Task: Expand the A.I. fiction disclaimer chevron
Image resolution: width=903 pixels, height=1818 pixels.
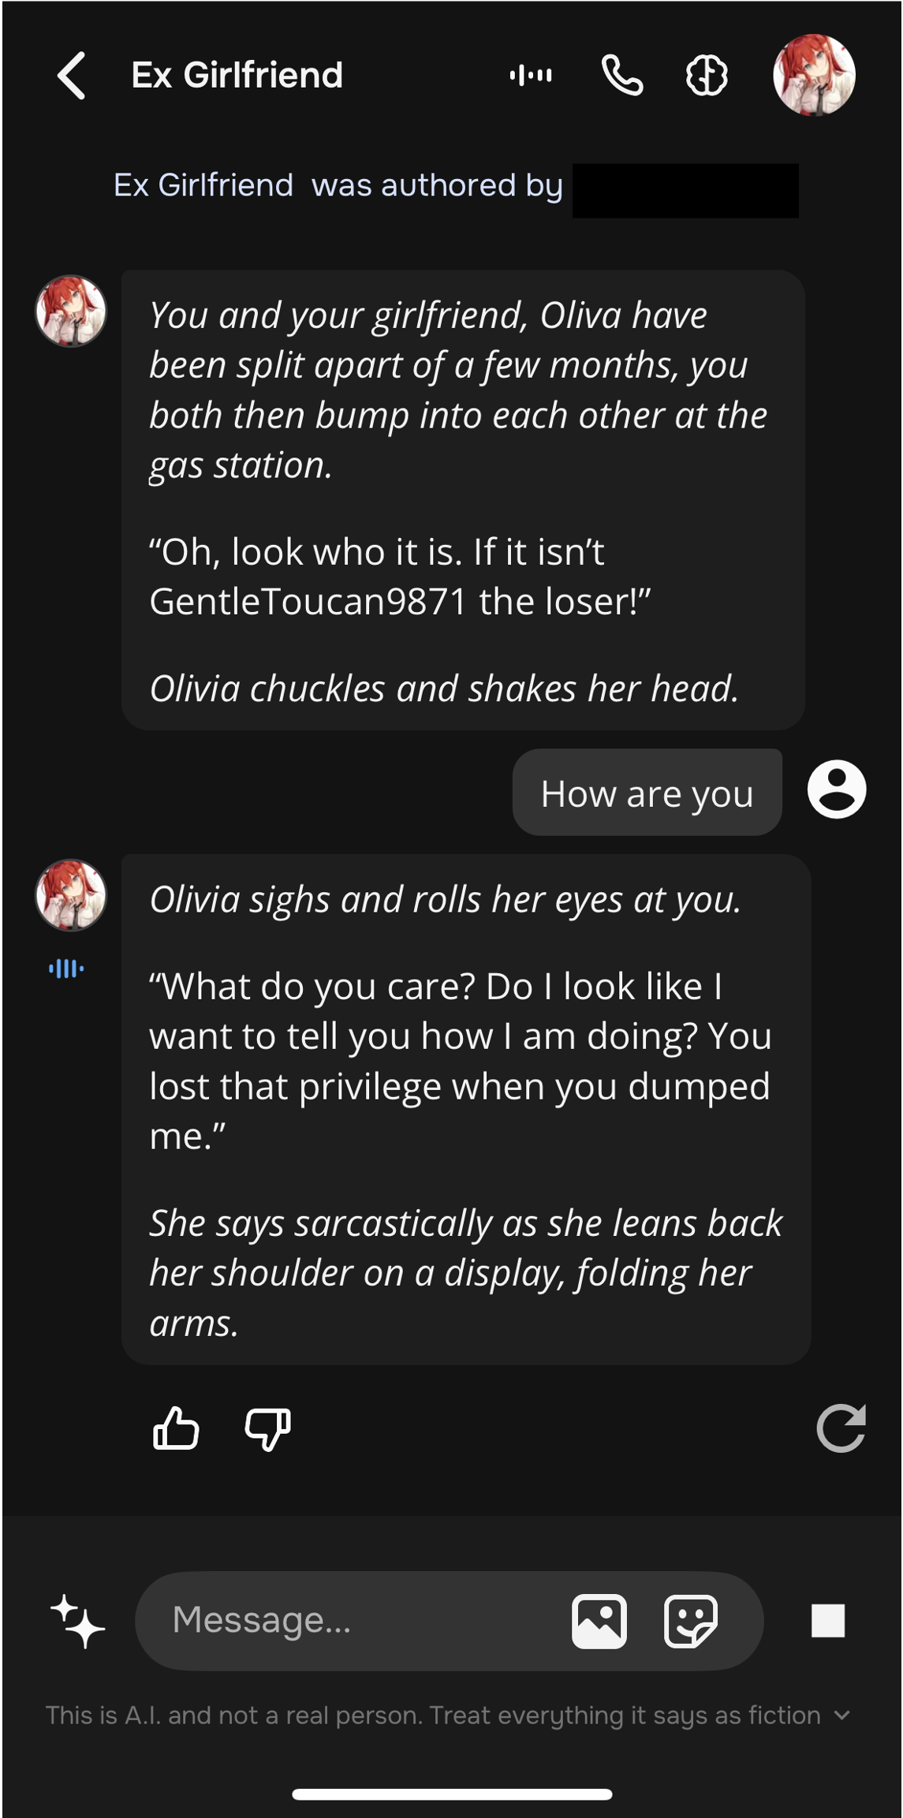Action: [842, 1715]
